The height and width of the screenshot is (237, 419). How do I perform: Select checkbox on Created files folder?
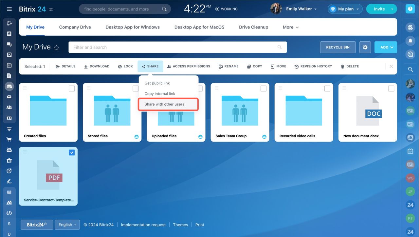pyautogui.click(x=72, y=89)
